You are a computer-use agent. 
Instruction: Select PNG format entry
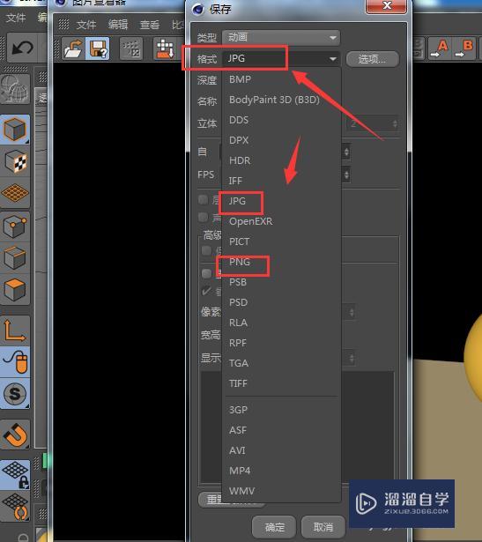[x=240, y=262]
